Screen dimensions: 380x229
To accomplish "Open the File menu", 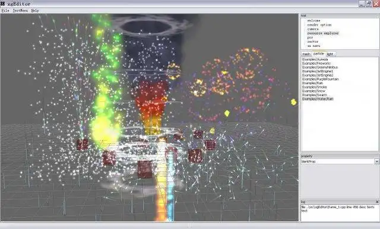I will click(x=5, y=11).
